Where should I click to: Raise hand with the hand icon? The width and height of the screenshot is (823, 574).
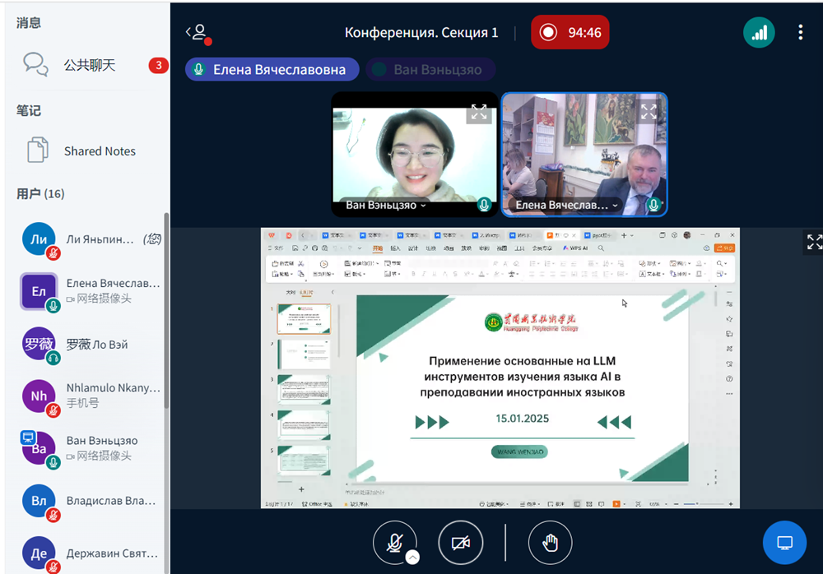550,543
